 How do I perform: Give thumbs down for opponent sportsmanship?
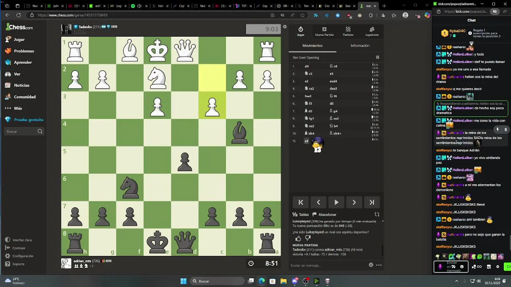tap(308, 238)
